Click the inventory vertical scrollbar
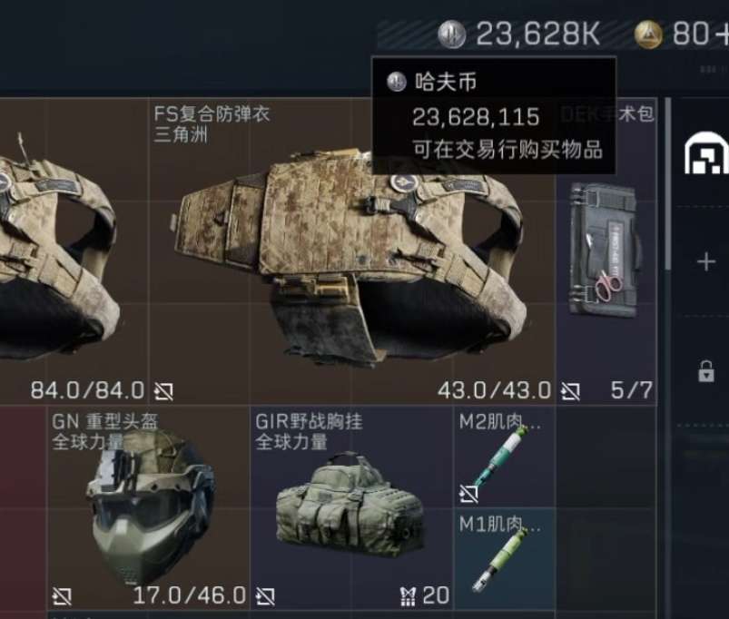The width and height of the screenshot is (729, 619). coord(668,183)
